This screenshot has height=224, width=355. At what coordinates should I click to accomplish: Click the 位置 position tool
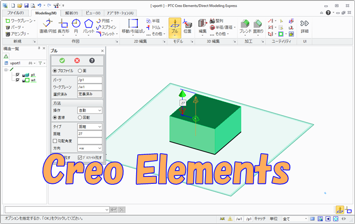pos(187,26)
